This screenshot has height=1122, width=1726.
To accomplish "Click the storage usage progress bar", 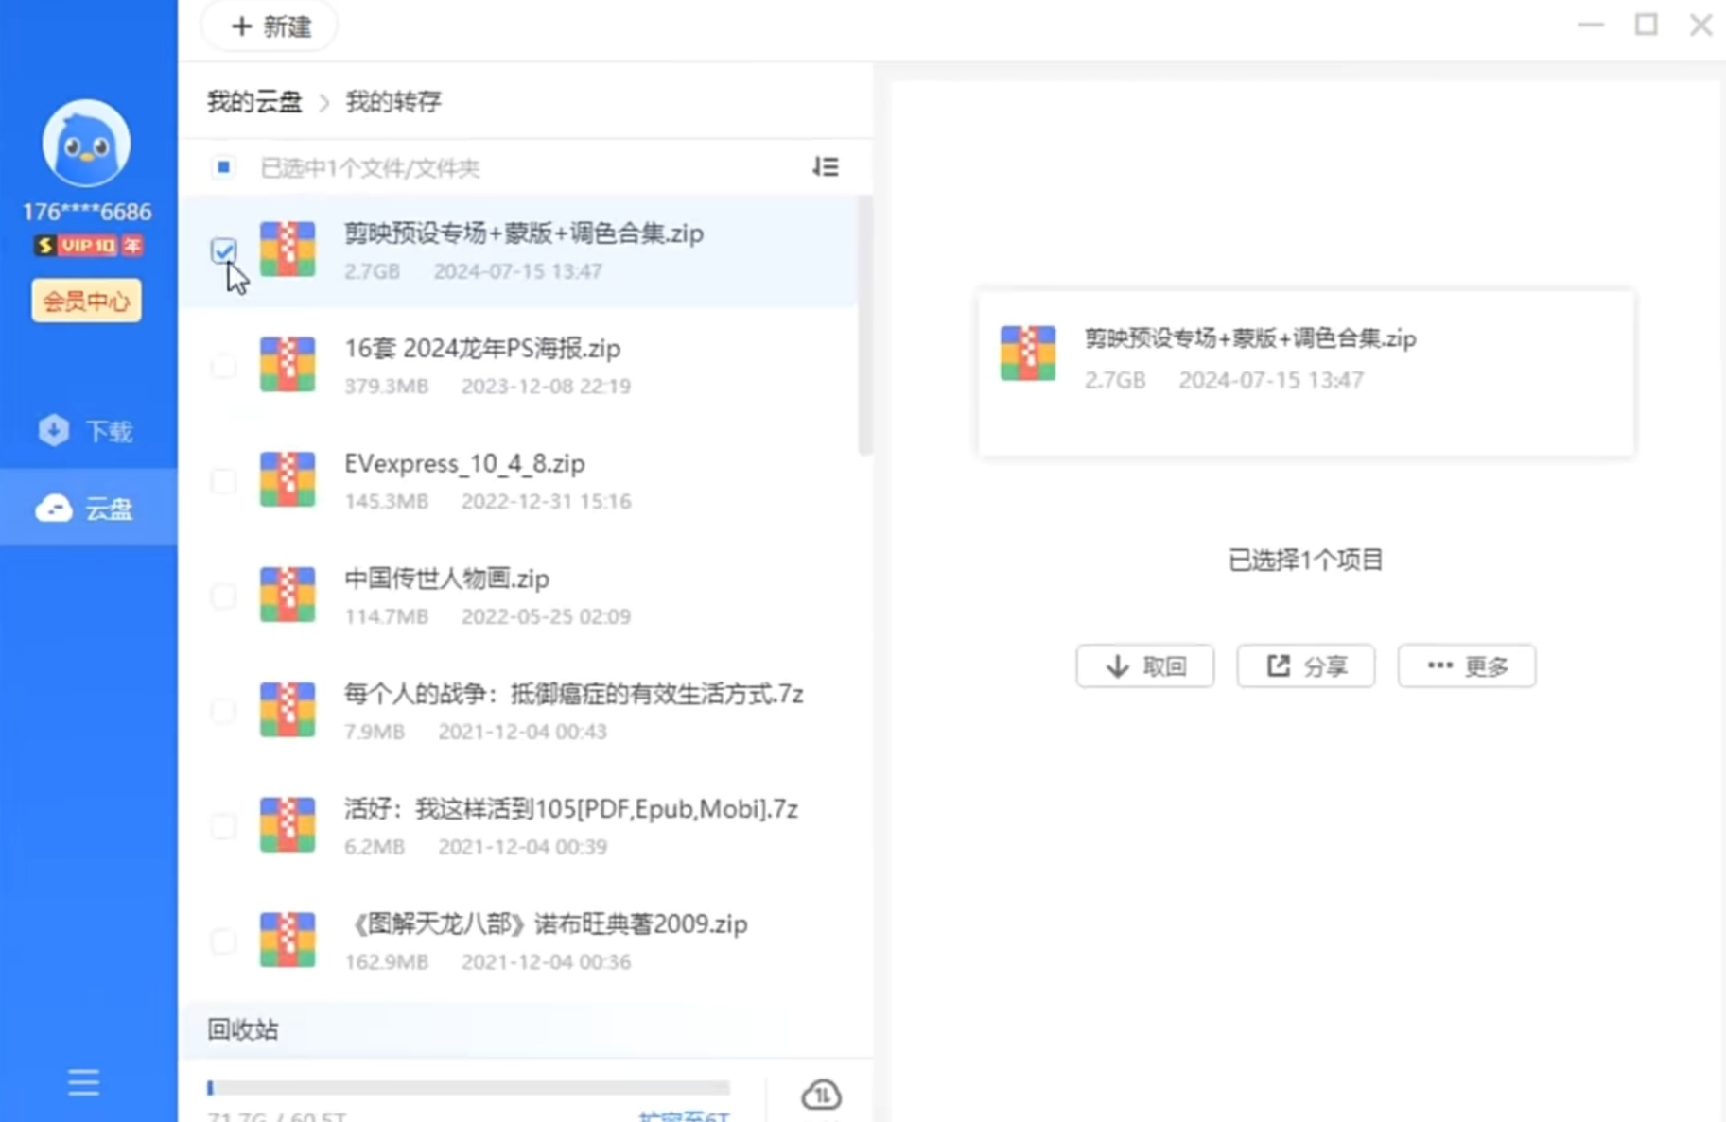I will click(468, 1088).
